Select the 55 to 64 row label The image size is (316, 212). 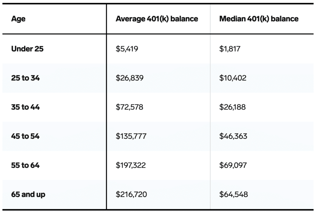pyautogui.click(x=25, y=165)
